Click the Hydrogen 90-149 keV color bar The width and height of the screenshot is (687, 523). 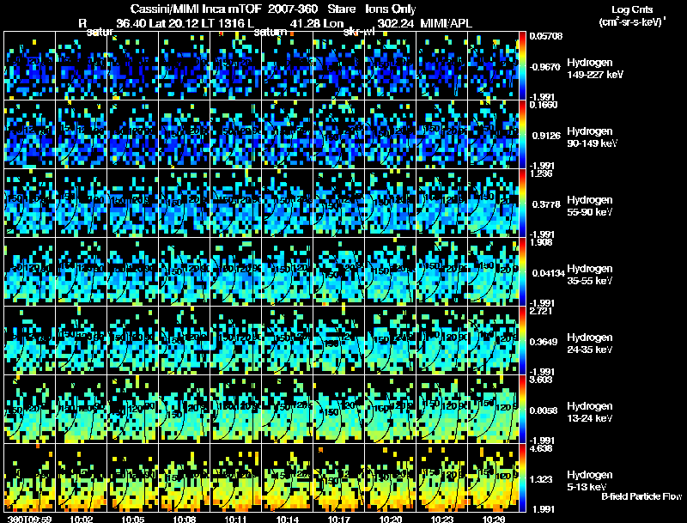tap(522, 135)
